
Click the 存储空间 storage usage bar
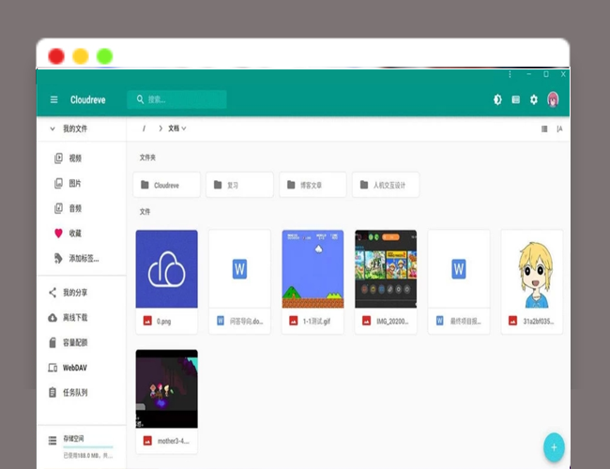coord(87,446)
